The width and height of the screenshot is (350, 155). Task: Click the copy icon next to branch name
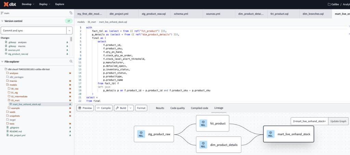click(71, 13)
